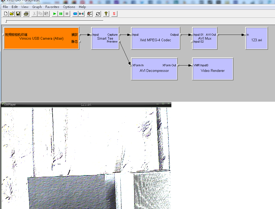
Task: Open the Favorites menu
Action: point(52,7)
